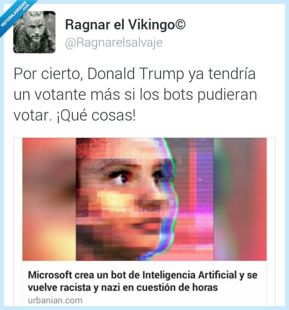The image size is (289, 310).
Task: Click the word votante in the tweet
Action: (60, 94)
